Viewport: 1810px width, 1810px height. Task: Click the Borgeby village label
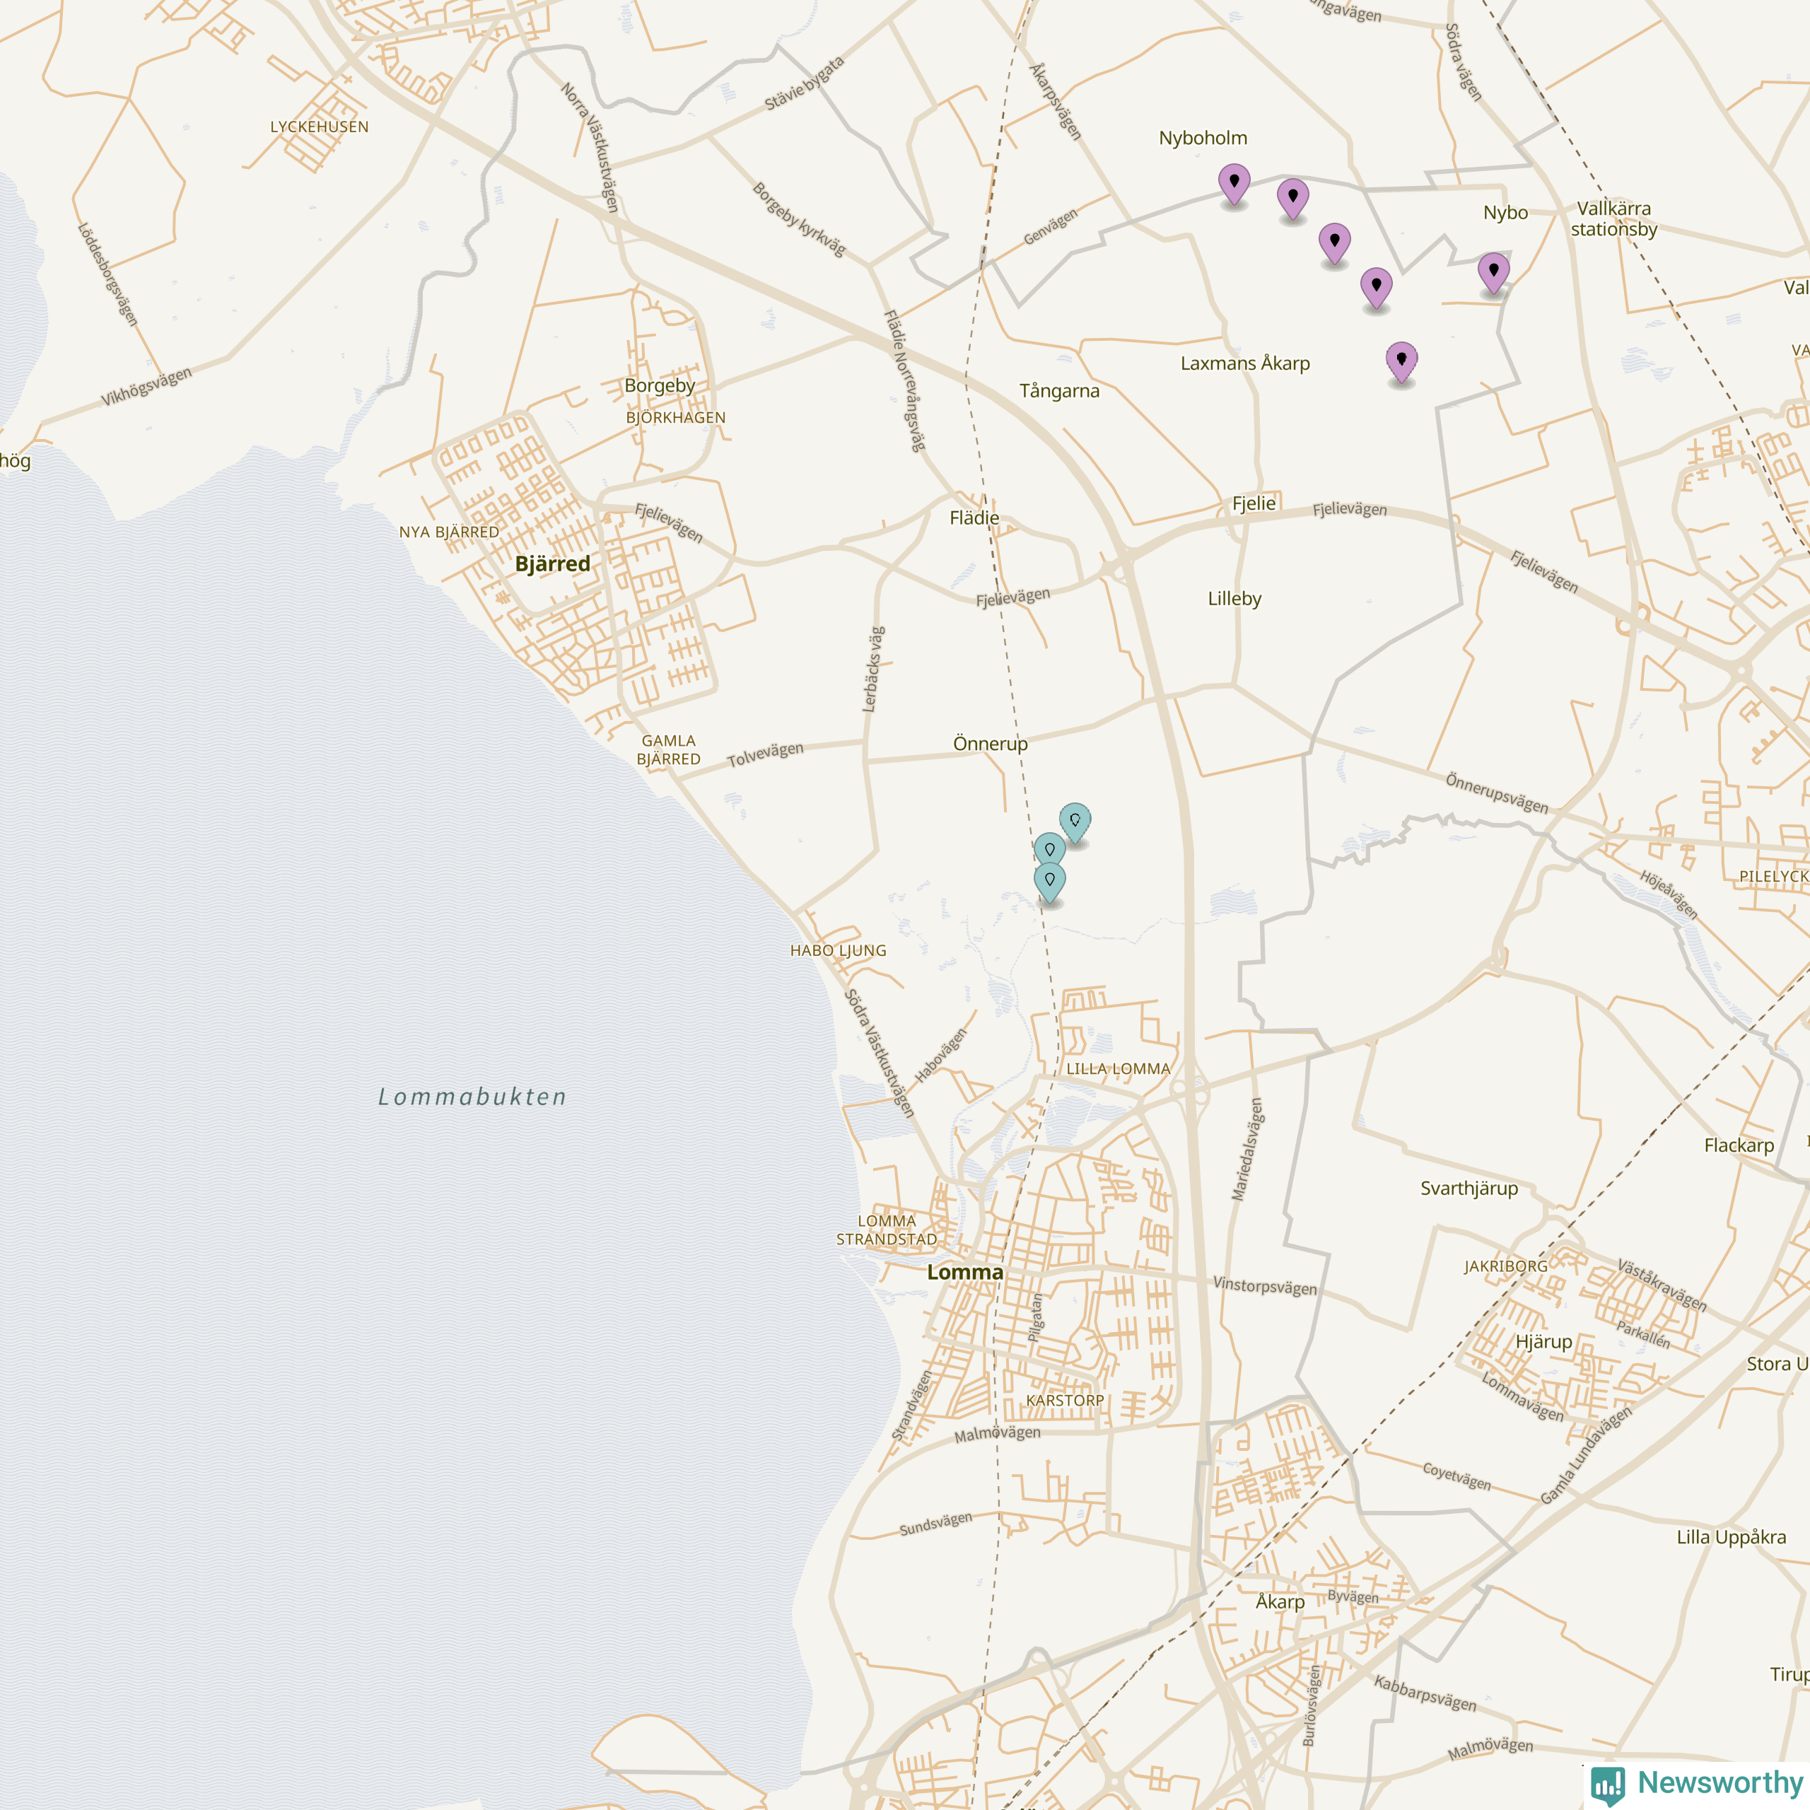(660, 386)
